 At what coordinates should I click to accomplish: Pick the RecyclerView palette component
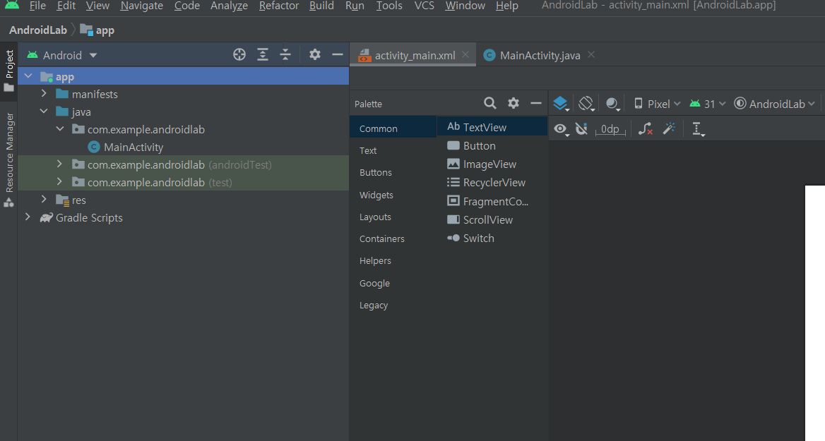(492, 183)
